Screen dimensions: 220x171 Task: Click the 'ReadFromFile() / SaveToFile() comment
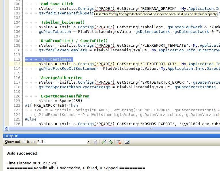click(x=73, y=41)
